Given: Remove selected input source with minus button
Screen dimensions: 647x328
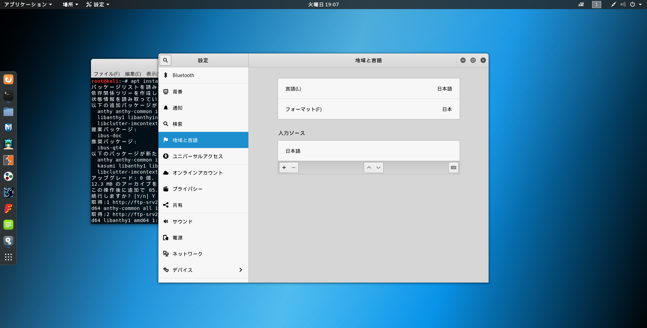Looking at the screenshot, I should click(294, 168).
